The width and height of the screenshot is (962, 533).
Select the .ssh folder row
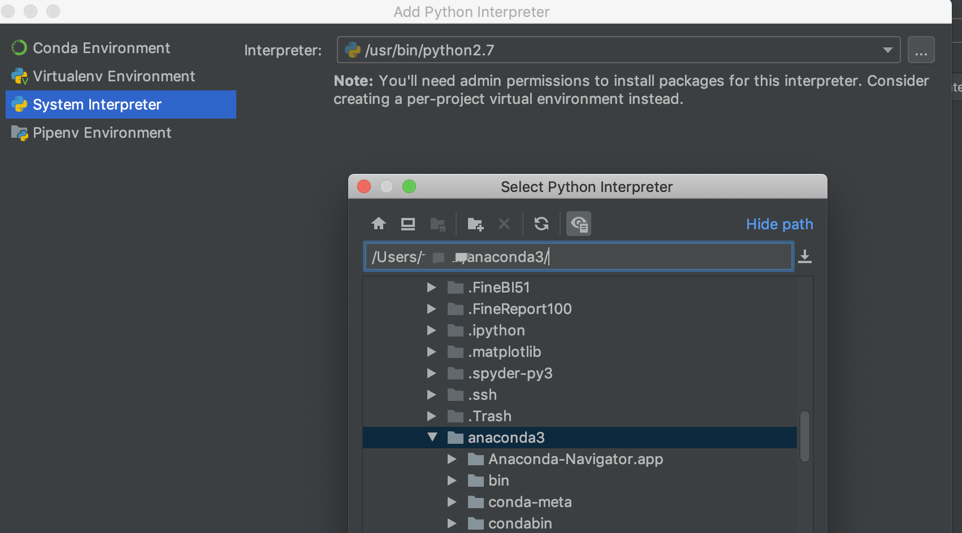pyautogui.click(x=579, y=395)
